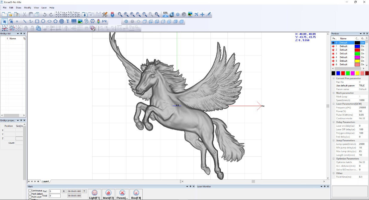Insert a bitmap image file
The width and height of the screenshot is (369, 200).
(80, 21)
